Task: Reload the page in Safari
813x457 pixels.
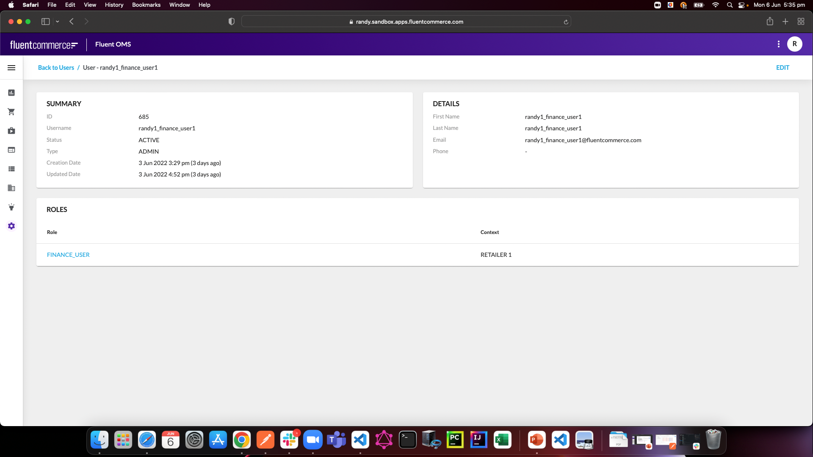Action: (x=566, y=22)
